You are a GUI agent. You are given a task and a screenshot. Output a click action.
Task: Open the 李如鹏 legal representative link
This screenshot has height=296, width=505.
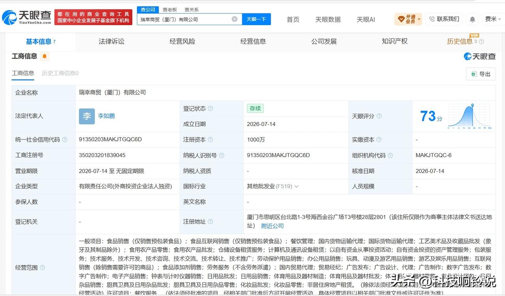point(107,116)
